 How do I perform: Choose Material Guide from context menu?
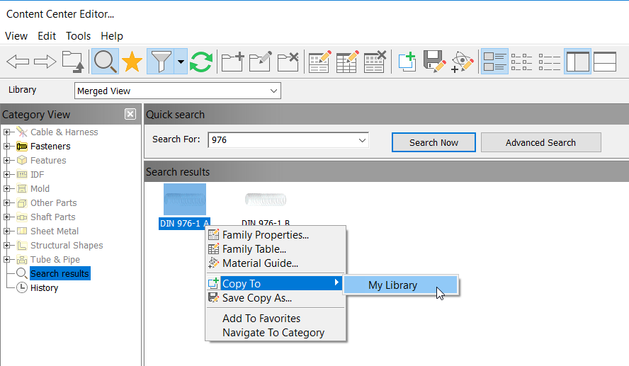click(275, 263)
